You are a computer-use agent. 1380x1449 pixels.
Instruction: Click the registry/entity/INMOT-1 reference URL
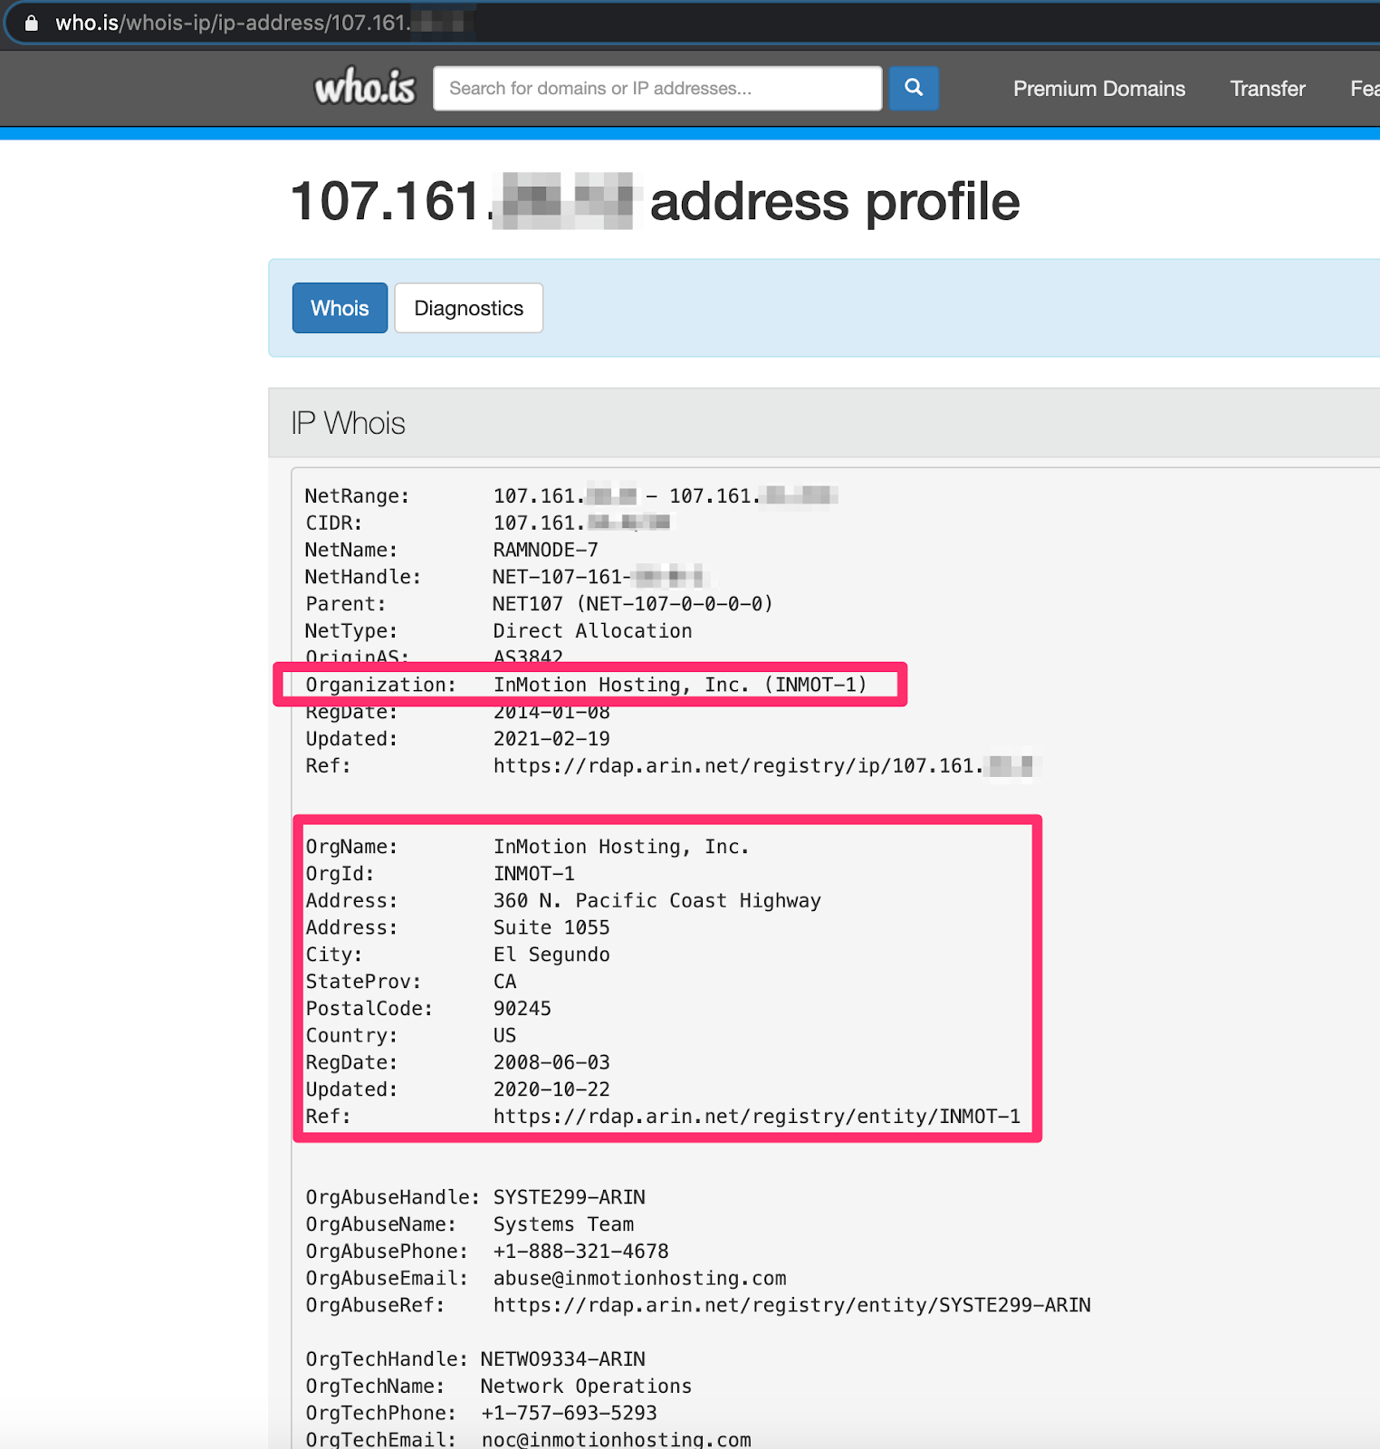click(756, 1117)
